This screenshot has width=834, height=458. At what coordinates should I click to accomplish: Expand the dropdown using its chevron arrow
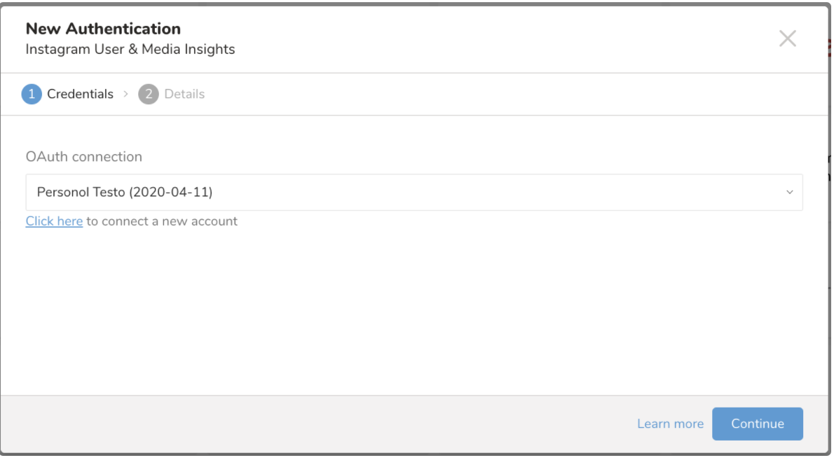point(790,193)
